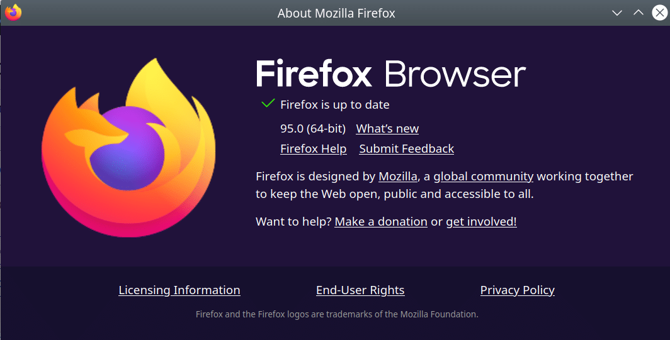Viewport: 670px width, 340px height.
Task: Click the Submit Feedback link
Action: coord(406,149)
